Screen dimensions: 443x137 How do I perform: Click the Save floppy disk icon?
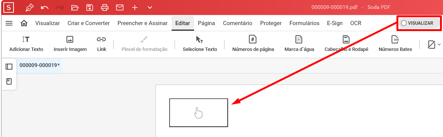(90, 7)
